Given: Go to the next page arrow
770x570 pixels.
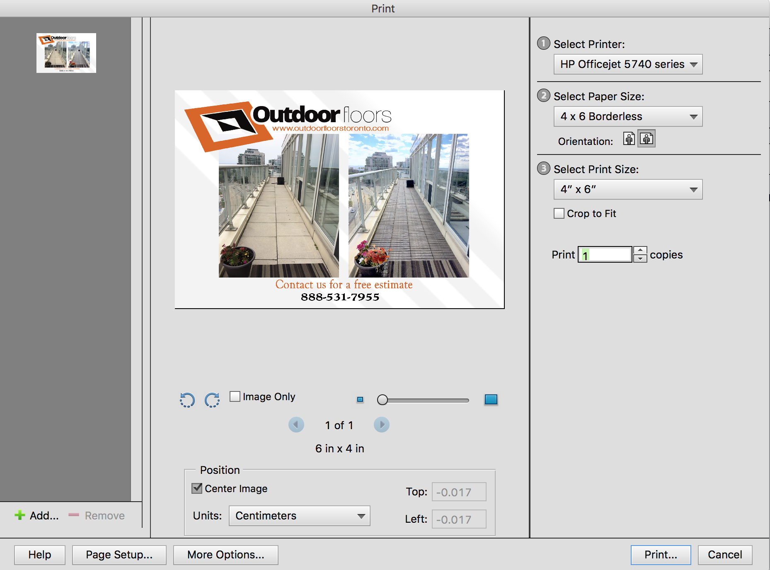Looking at the screenshot, I should point(382,425).
